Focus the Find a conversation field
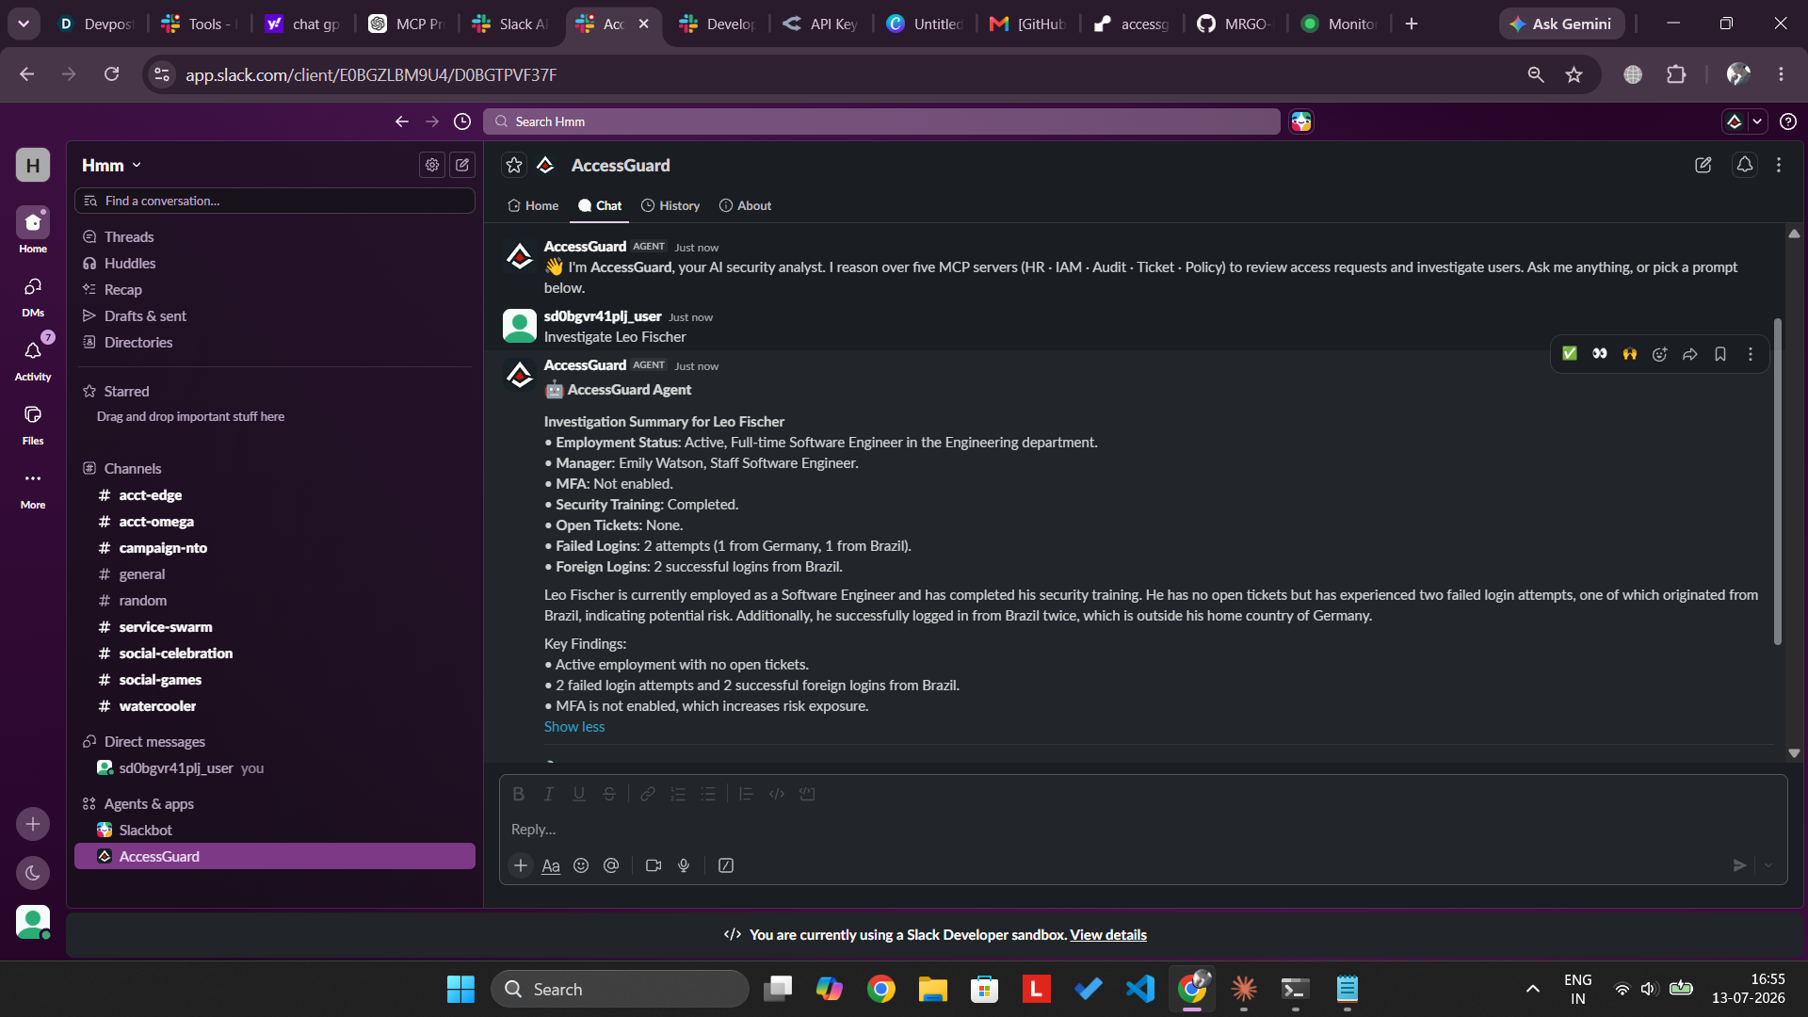 (275, 201)
